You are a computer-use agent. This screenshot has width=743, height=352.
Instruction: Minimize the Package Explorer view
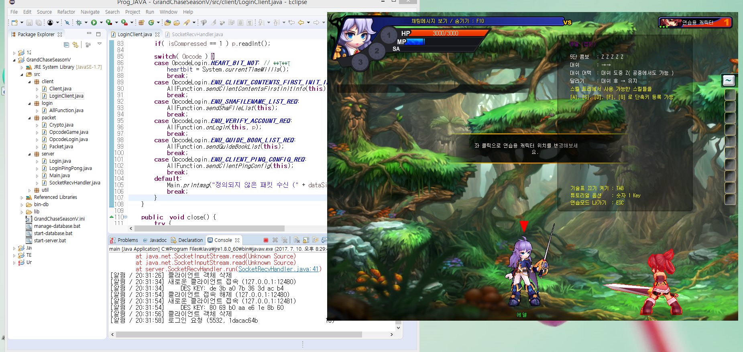(89, 34)
